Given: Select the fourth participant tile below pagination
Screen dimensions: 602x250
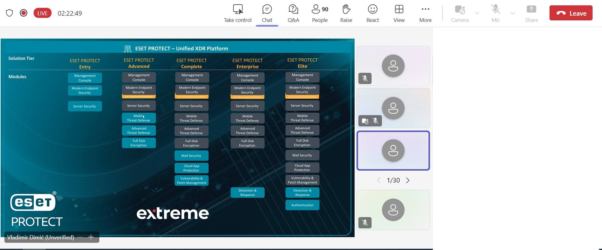Looking at the screenshot, I should [393, 210].
